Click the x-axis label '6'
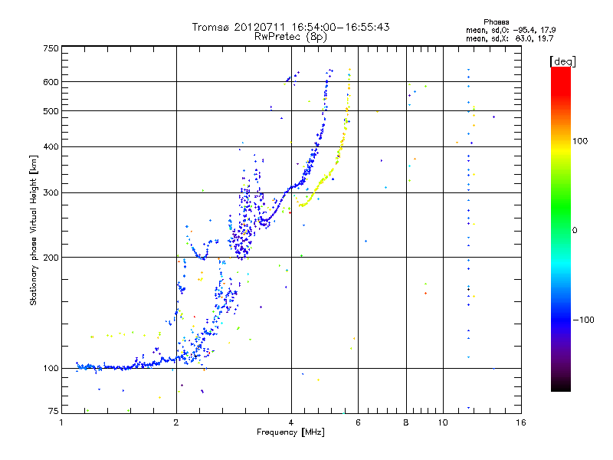The height and width of the screenshot is (460, 613). [x=358, y=422]
